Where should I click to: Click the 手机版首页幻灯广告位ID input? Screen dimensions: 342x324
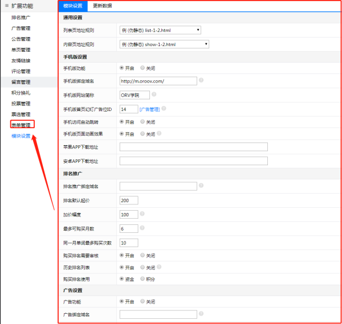pos(129,109)
